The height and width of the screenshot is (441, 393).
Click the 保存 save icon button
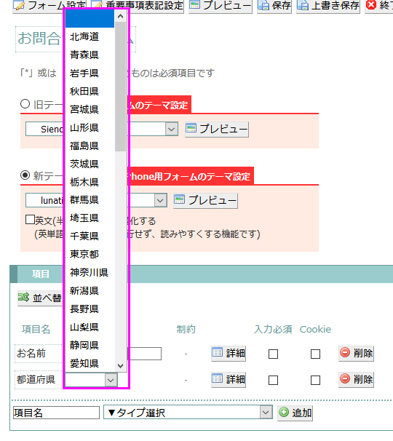coord(274,7)
